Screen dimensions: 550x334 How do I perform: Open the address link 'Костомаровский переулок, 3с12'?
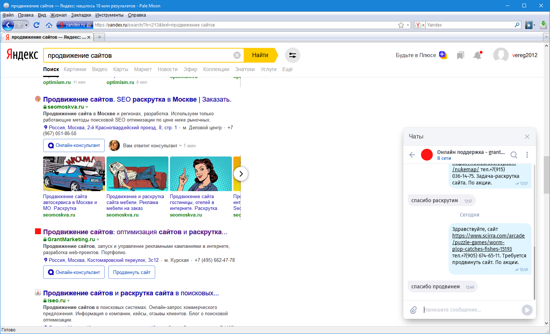[x=123, y=260]
